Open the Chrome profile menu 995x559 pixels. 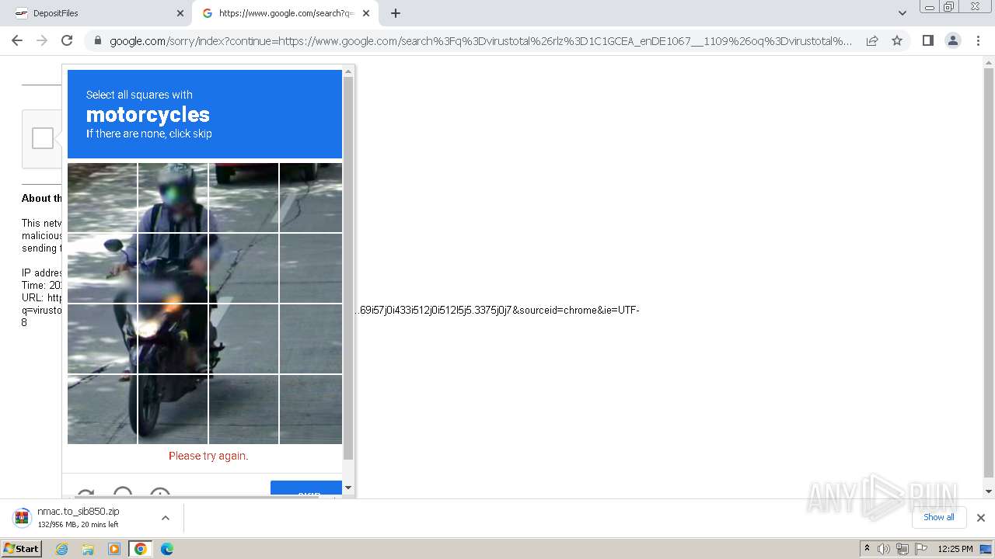click(953, 40)
